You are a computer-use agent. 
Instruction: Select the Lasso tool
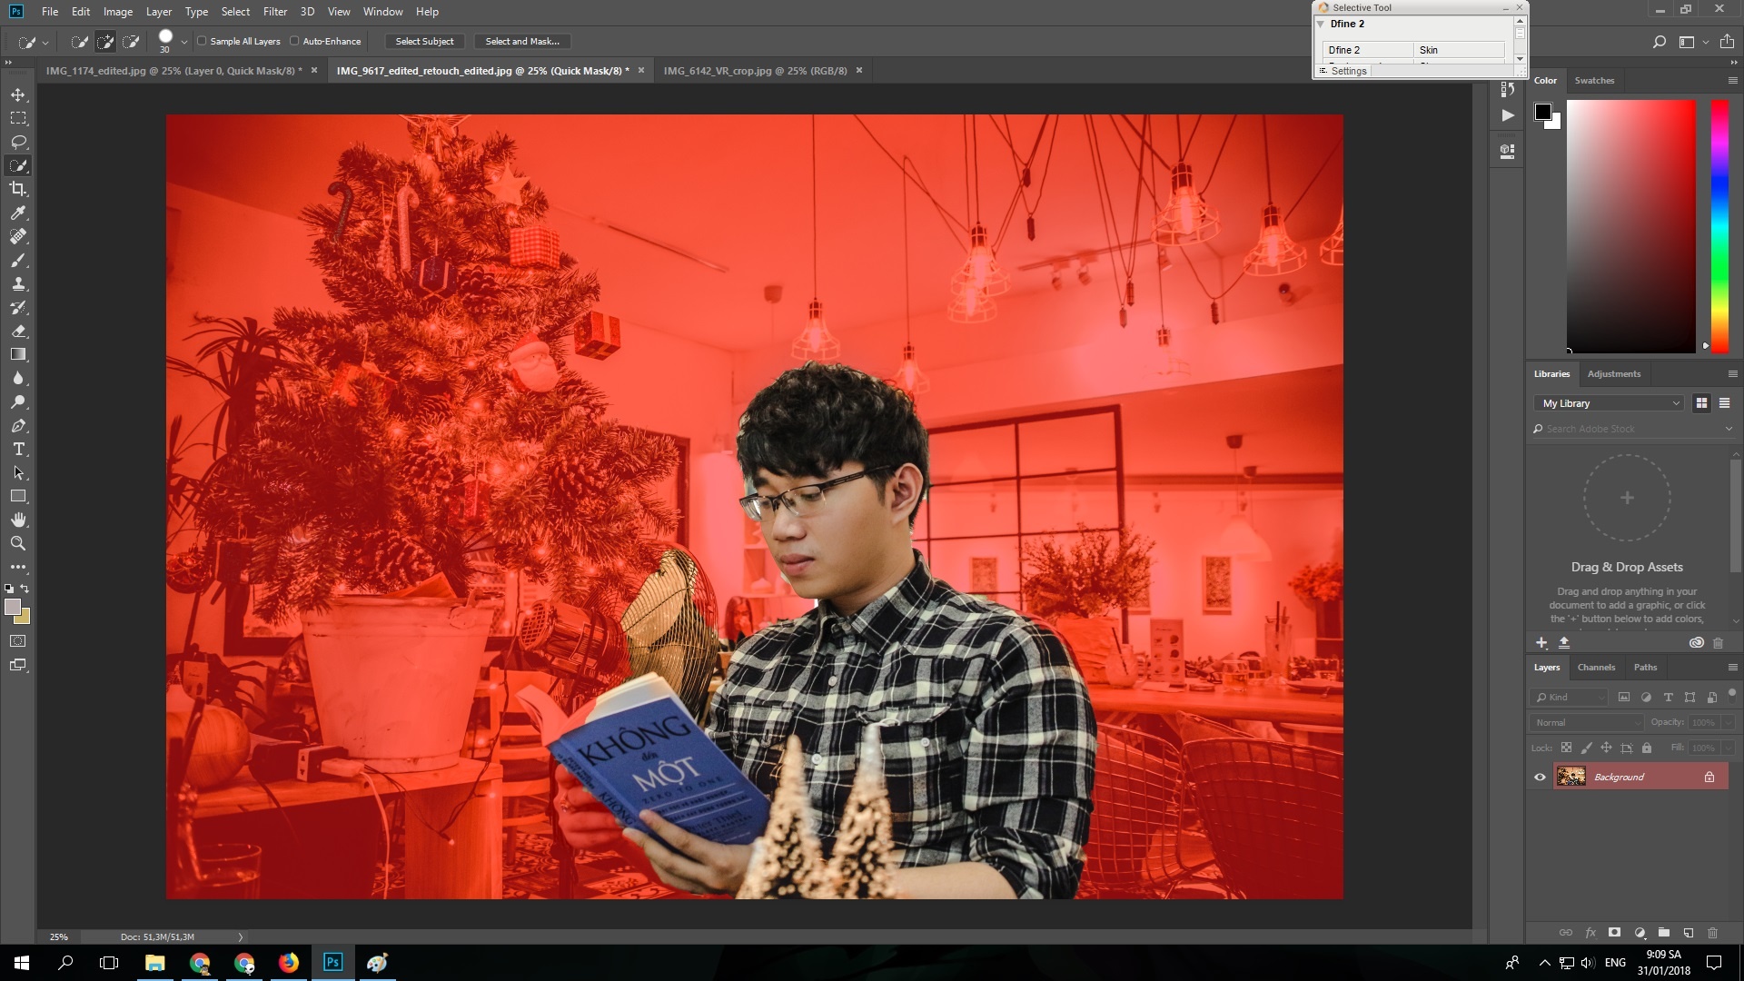point(18,142)
